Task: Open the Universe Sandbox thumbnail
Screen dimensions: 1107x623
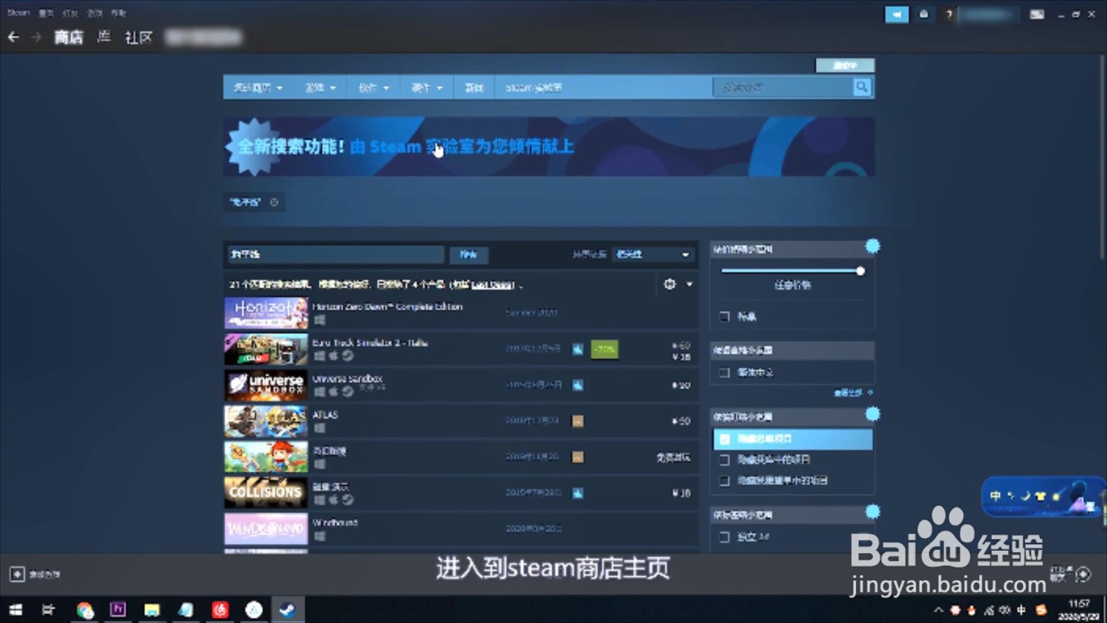Action: [x=266, y=385]
